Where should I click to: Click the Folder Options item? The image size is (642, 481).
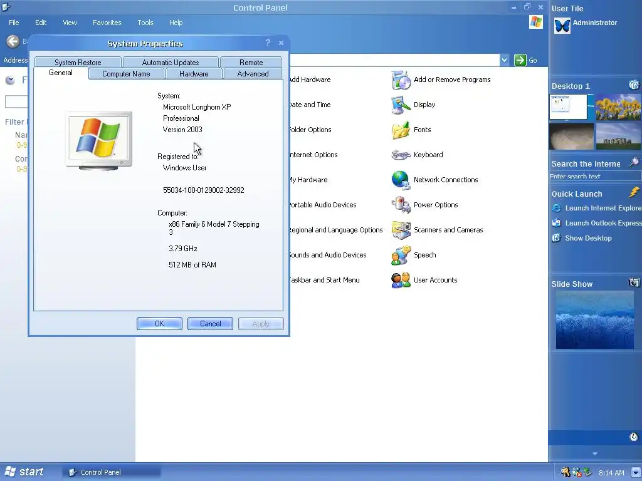[x=310, y=130]
